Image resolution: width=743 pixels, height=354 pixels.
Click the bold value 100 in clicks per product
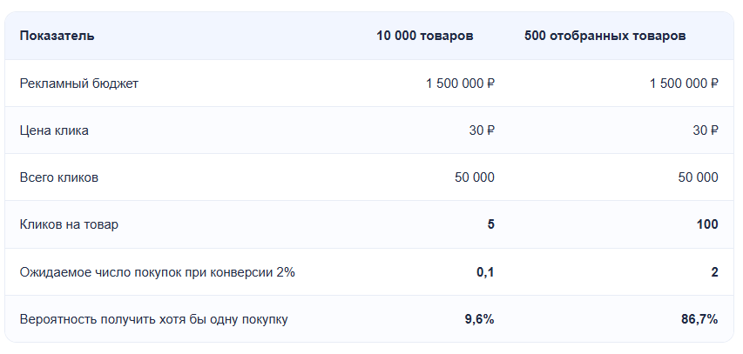(x=707, y=224)
